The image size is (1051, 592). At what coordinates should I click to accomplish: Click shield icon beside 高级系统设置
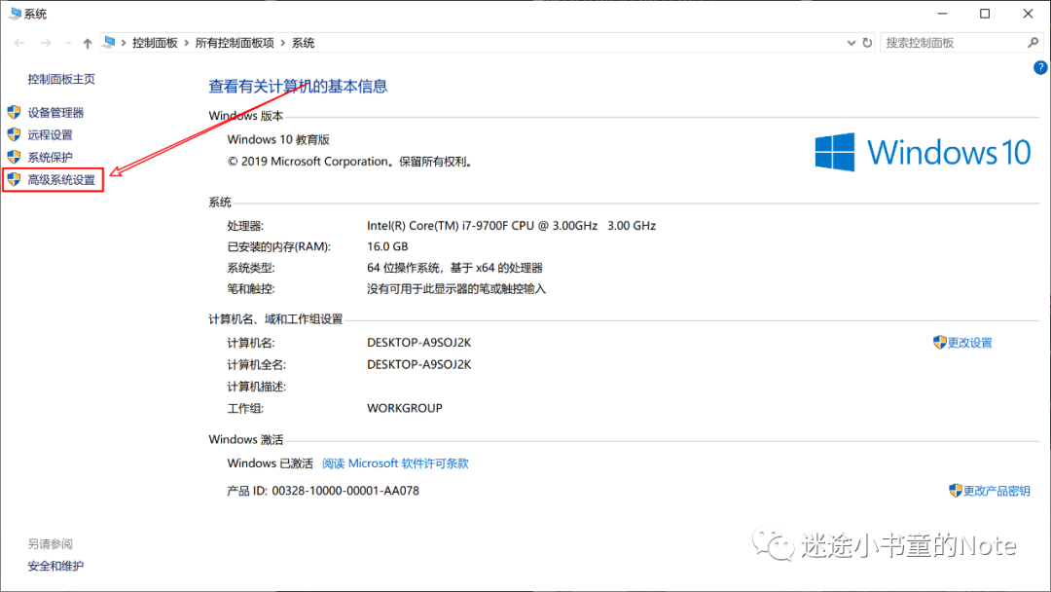pyautogui.click(x=14, y=179)
